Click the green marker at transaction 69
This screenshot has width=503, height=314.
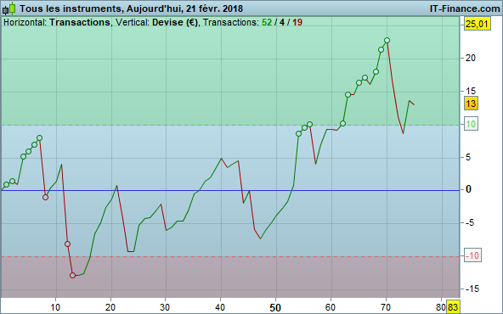(381, 50)
